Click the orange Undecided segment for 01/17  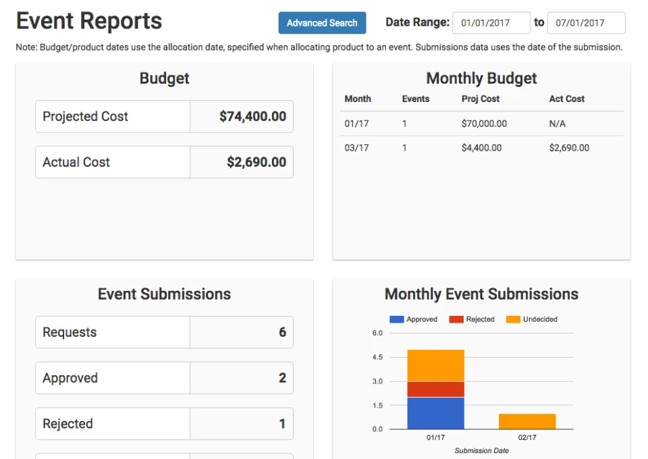pos(435,366)
